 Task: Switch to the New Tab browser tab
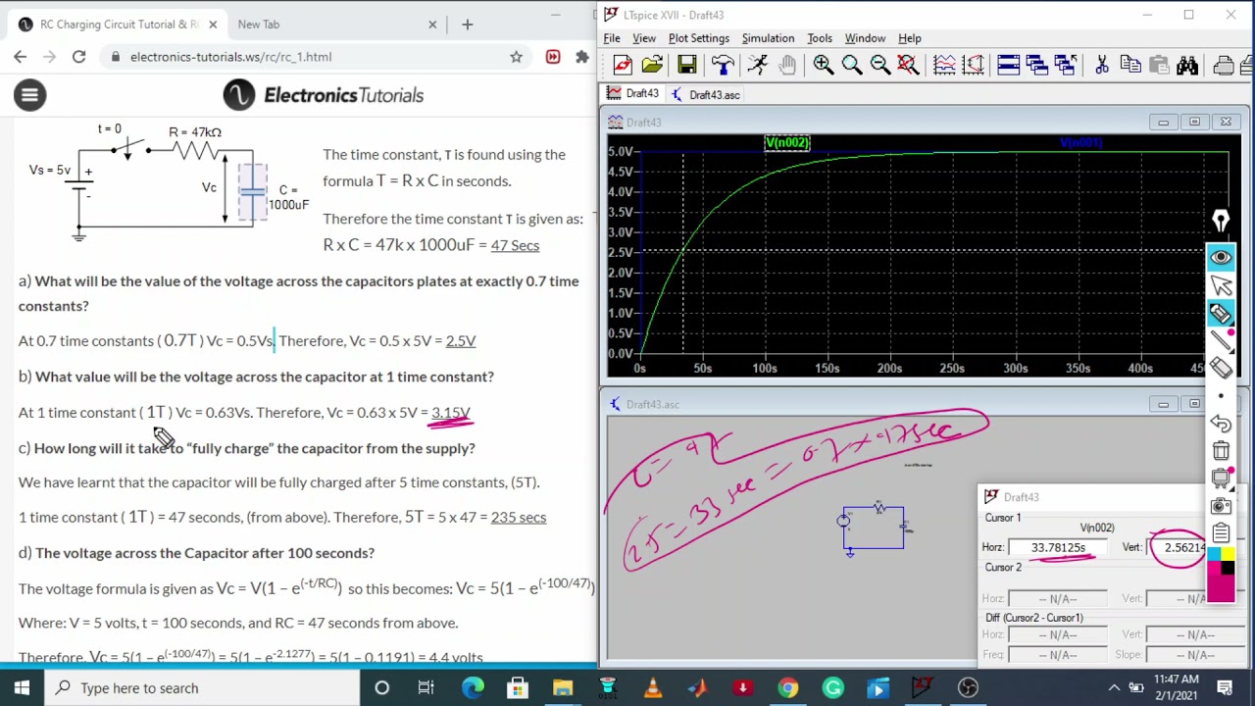[337, 24]
